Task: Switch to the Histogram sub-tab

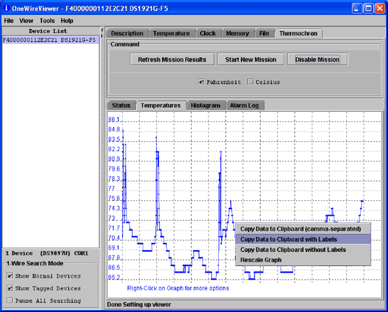Action: 205,105
